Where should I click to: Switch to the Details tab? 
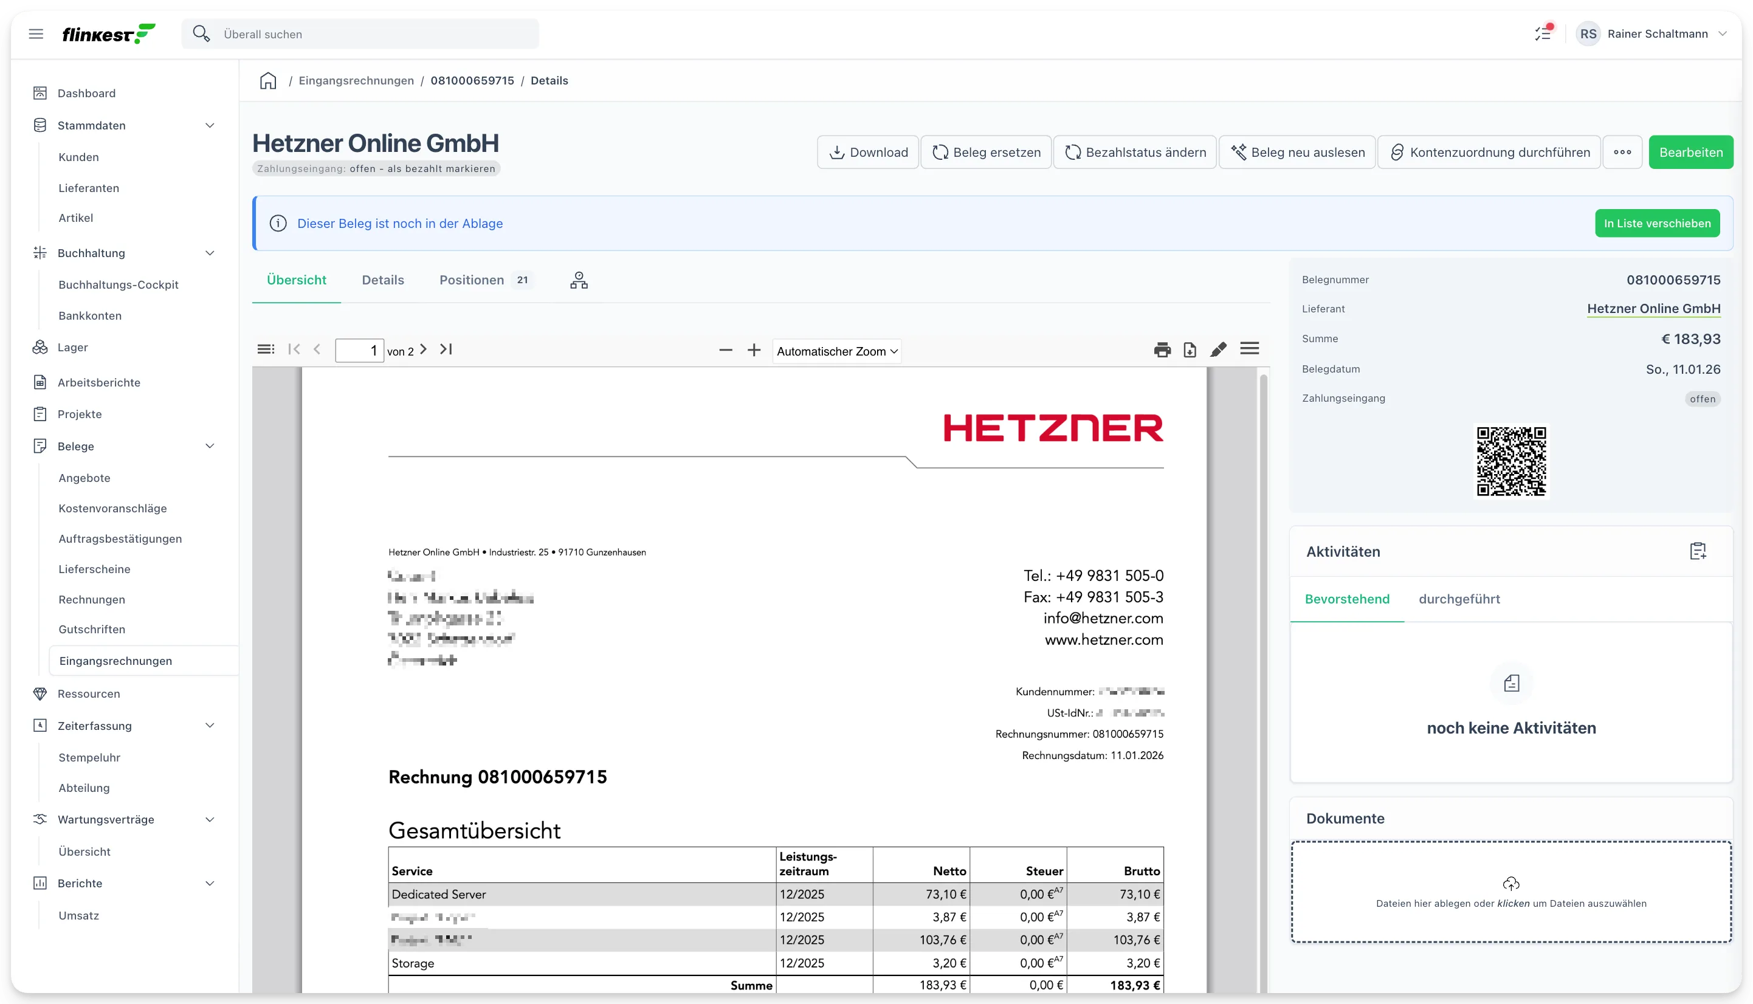pyautogui.click(x=383, y=280)
